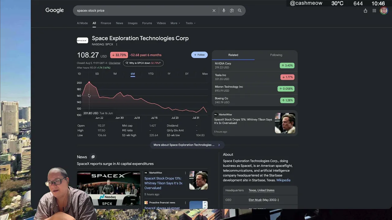
Task: Open the Wikipedia link in About
Action: click(x=283, y=180)
